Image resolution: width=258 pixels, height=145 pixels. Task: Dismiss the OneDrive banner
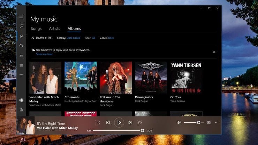(x=214, y=52)
